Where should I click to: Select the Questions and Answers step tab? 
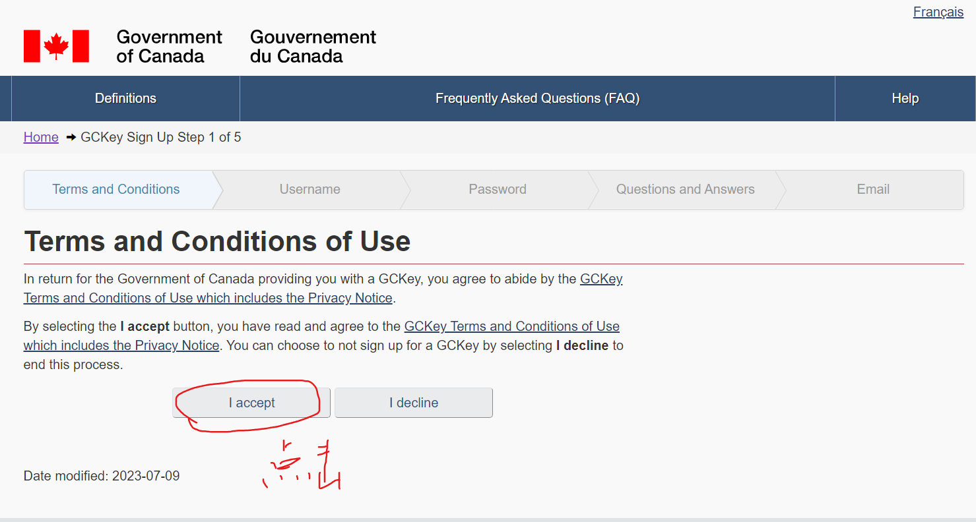(685, 189)
